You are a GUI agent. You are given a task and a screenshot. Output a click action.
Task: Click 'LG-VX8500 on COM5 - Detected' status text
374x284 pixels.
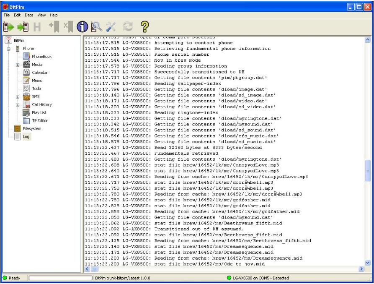coord(261,278)
